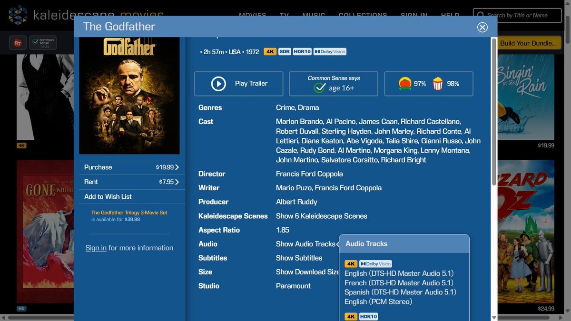
Task: Click the search magnifier icon
Action: (x=481, y=15)
